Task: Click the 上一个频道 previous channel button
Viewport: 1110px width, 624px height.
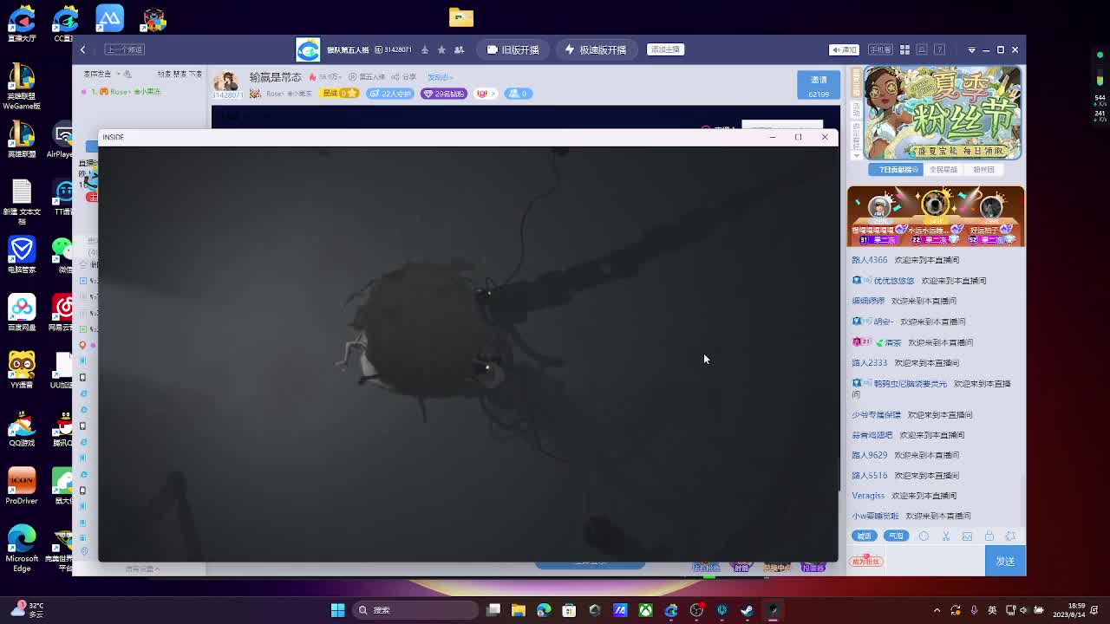Action: pyautogui.click(x=124, y=49)
